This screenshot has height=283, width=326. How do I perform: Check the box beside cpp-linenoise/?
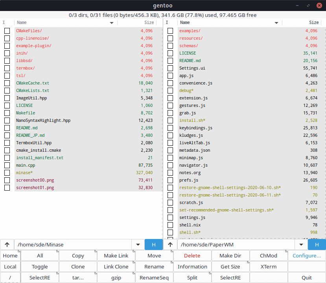tap(7, 38)
